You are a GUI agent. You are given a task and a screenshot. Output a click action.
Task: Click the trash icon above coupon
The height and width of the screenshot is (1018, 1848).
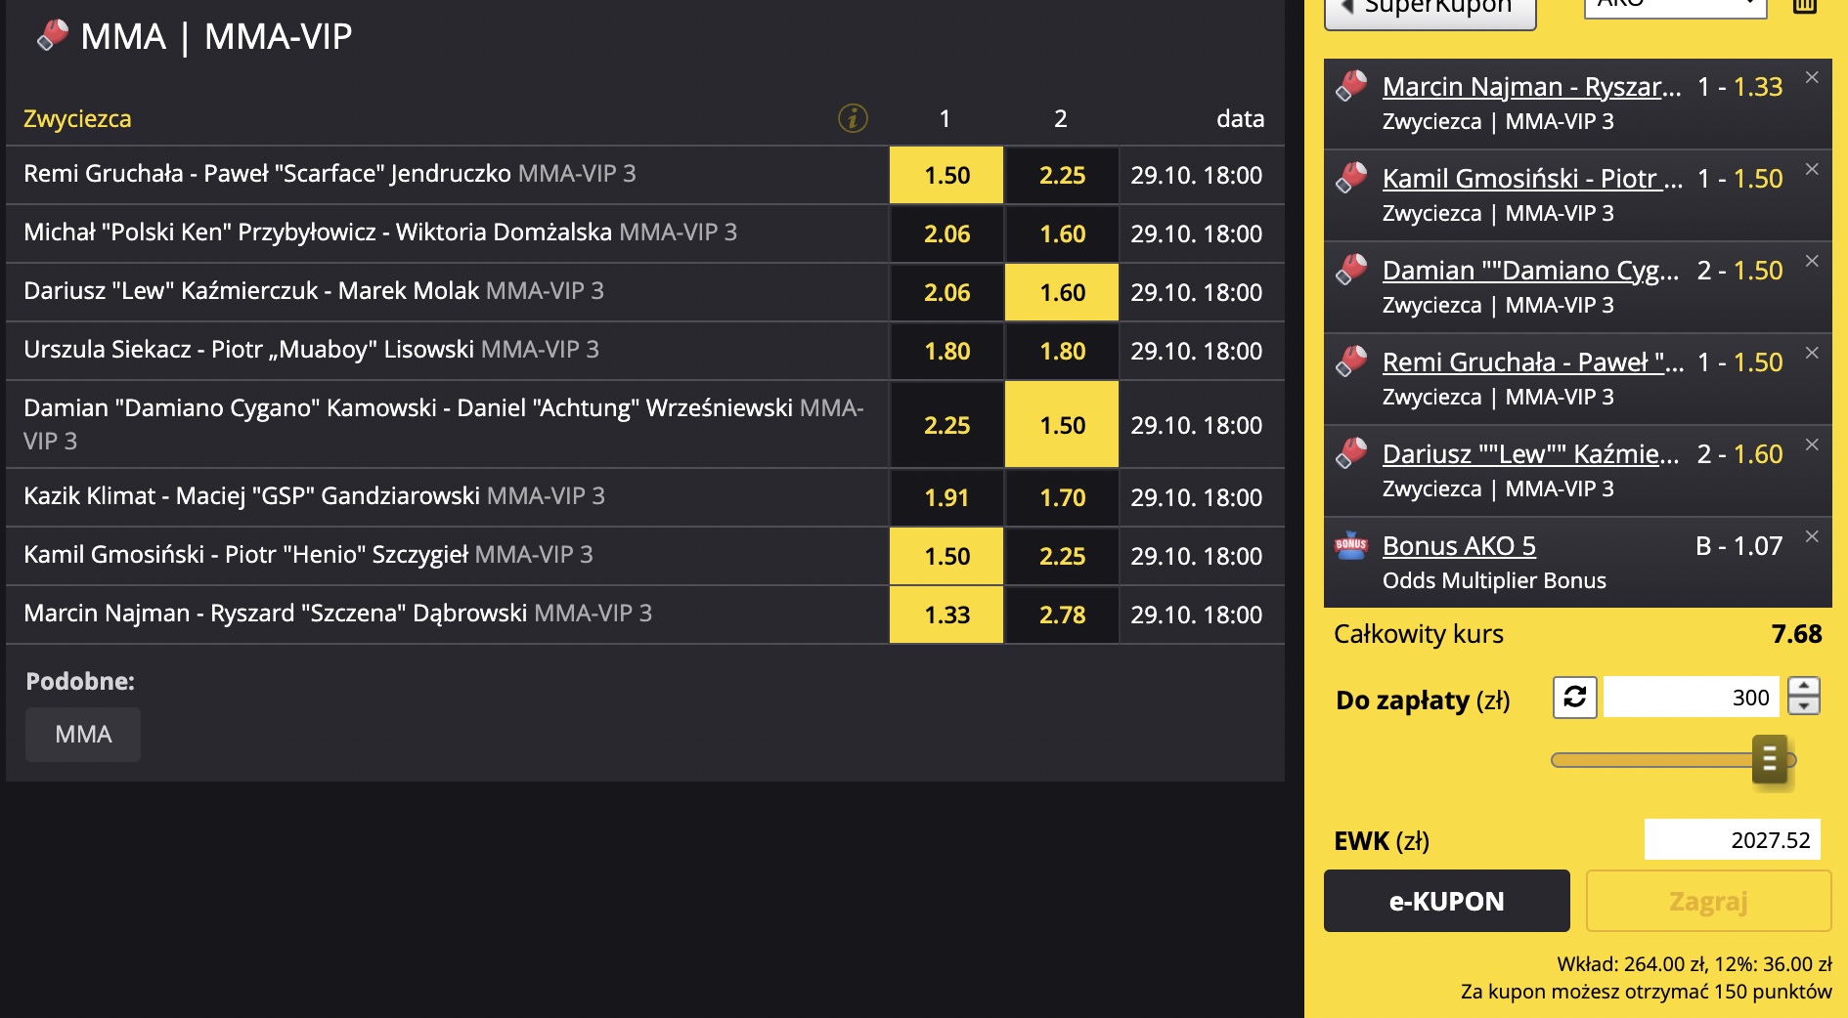[x=1804, y=6]
